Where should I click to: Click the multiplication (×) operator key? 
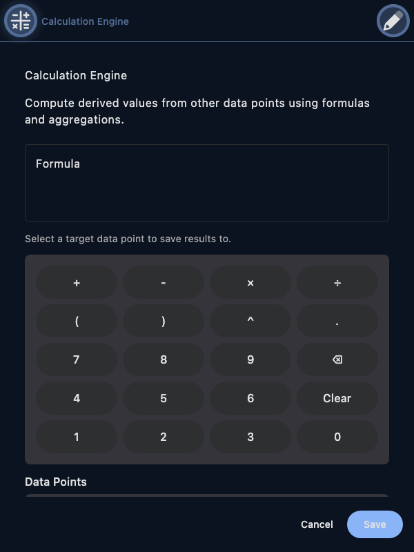point(250,282)
